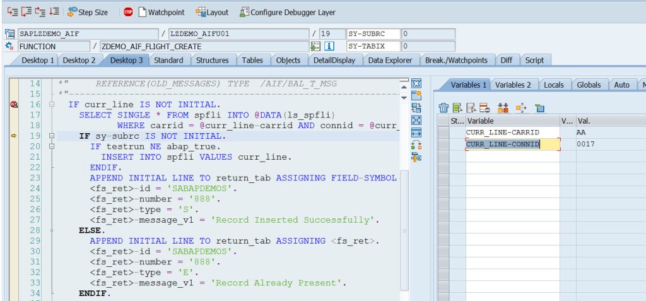Image resolution: width=646 pixels, height=301 pixels.
Task: Open the Standard tab
Action: pos(168,60)
